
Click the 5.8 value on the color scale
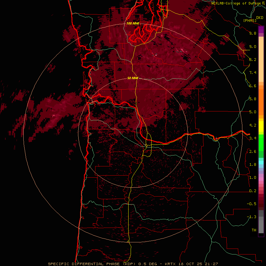pos(253,99)
